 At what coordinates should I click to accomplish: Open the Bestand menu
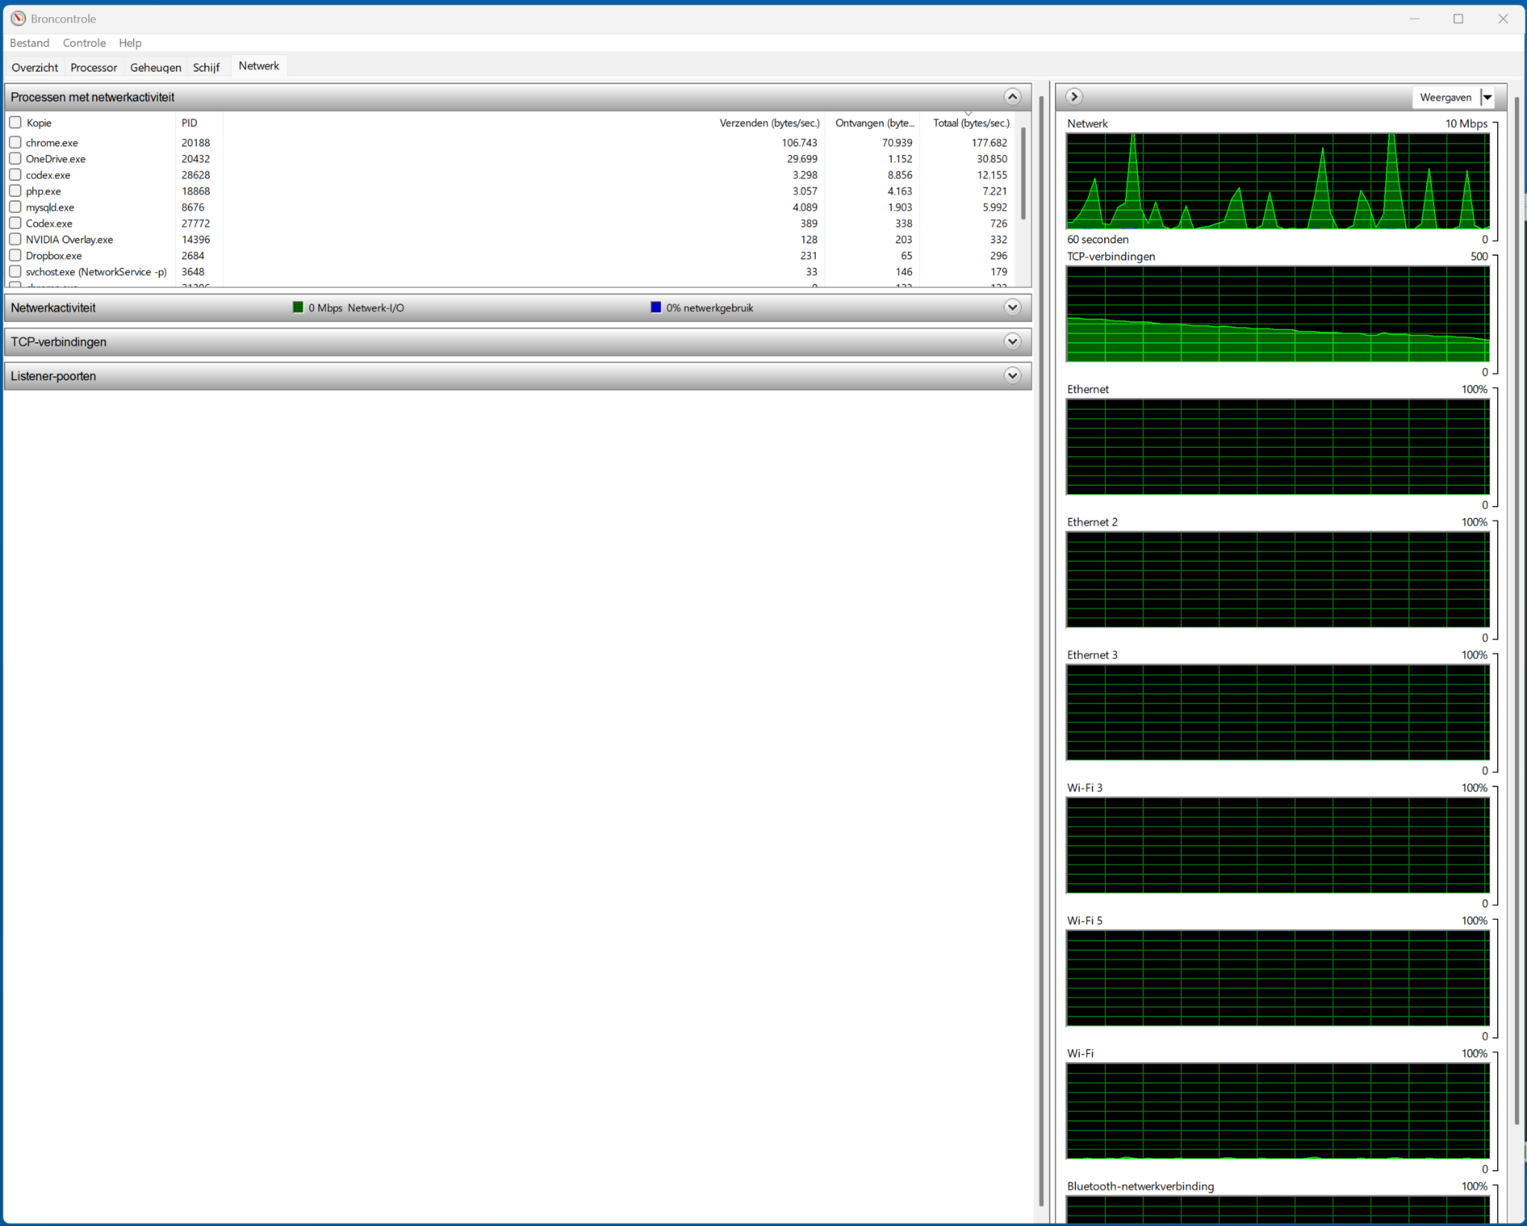tap(30, 43)
